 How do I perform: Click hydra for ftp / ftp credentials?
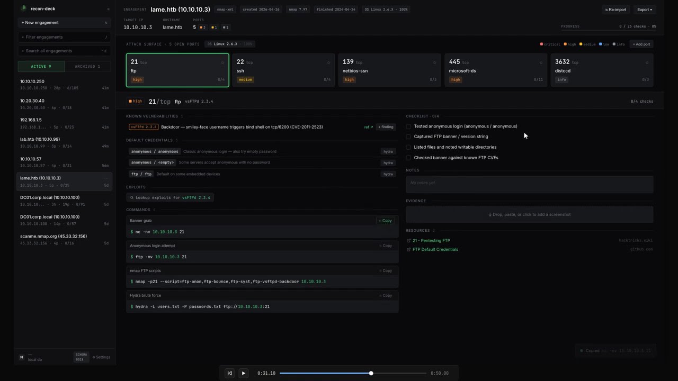coord(388,174)
